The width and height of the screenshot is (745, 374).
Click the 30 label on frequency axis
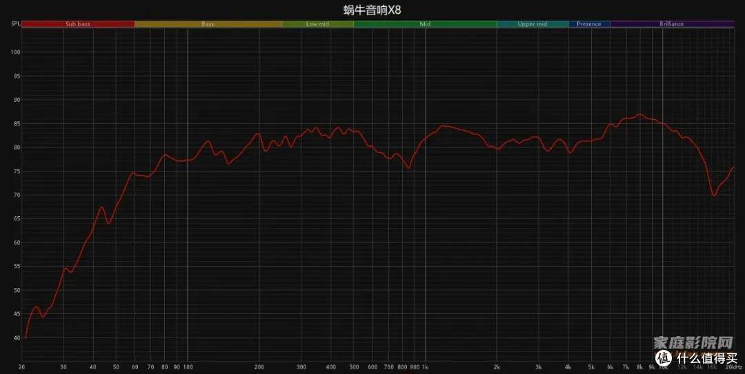click(x=63, y=367)
